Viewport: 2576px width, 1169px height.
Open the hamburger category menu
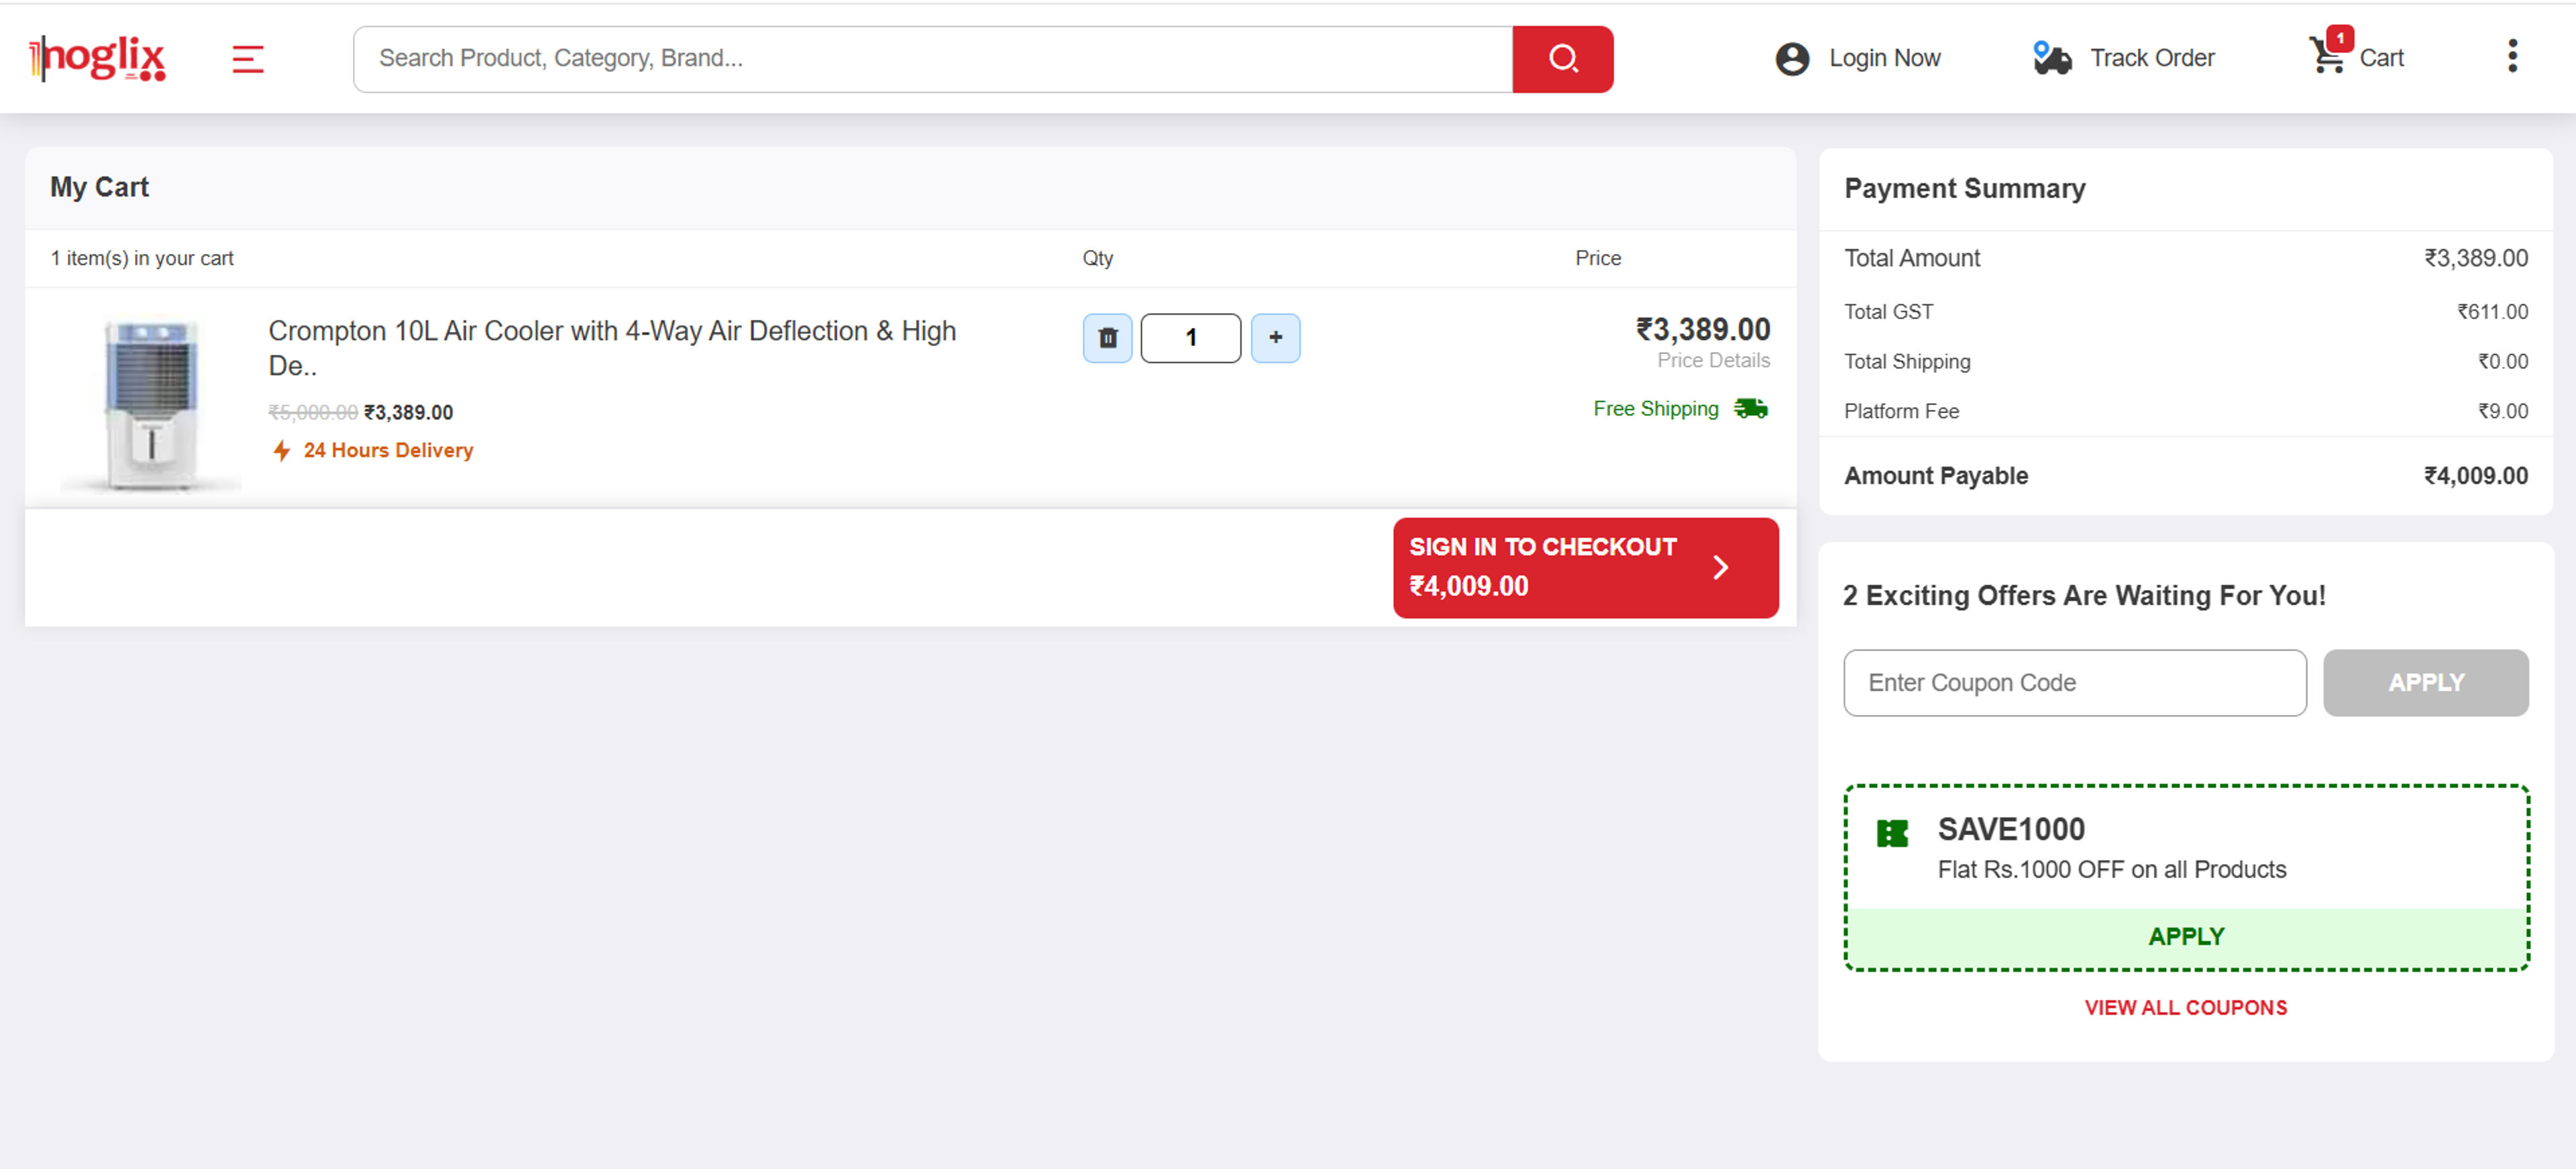247,59
